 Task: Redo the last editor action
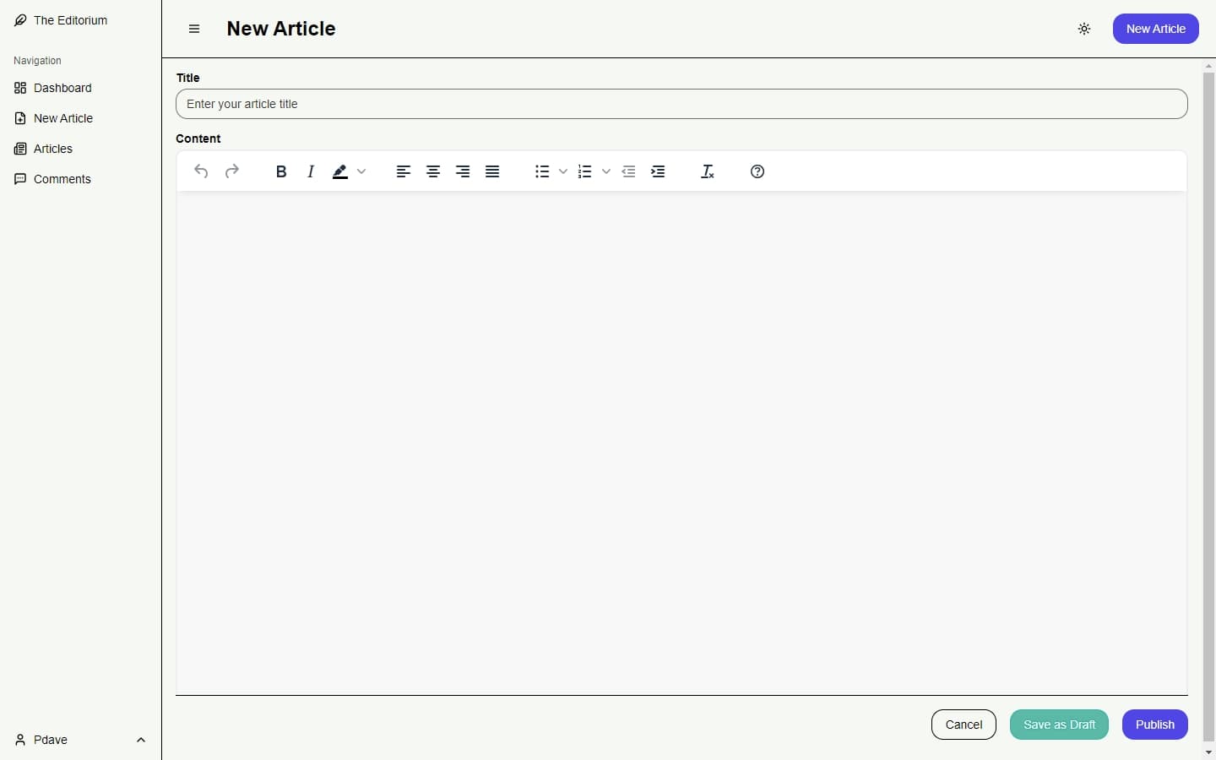[232, 171]
